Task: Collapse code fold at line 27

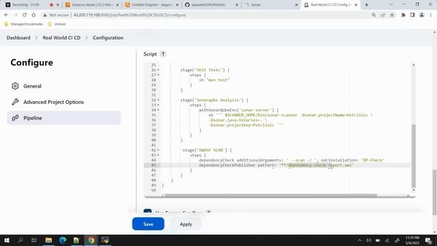Action: 158,75
